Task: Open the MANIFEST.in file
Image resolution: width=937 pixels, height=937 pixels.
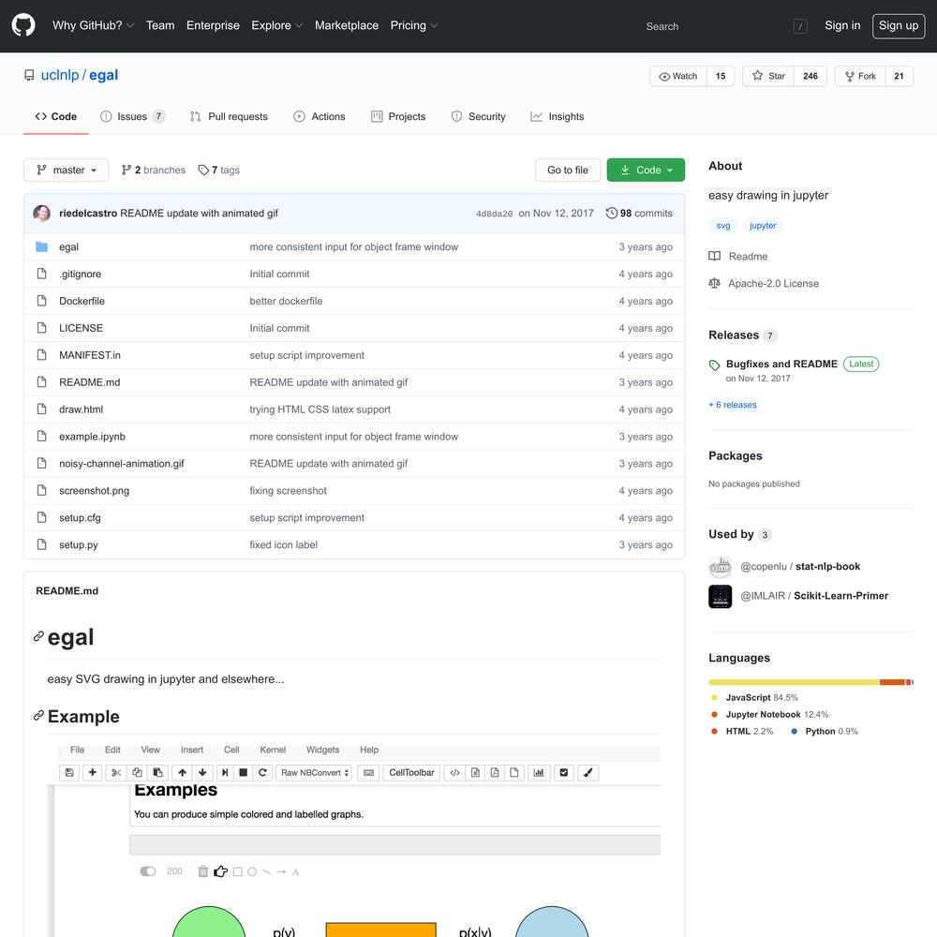Action: (x=90, y=355)
